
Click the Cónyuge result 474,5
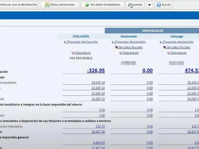tap(192, 71)
